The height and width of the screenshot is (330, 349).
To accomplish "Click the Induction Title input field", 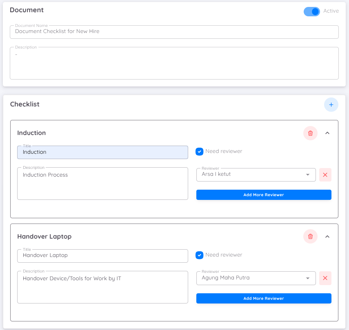I will 102,152.
